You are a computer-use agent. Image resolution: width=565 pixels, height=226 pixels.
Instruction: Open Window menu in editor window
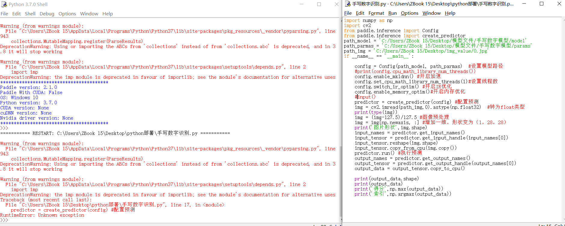coord(431,13)
